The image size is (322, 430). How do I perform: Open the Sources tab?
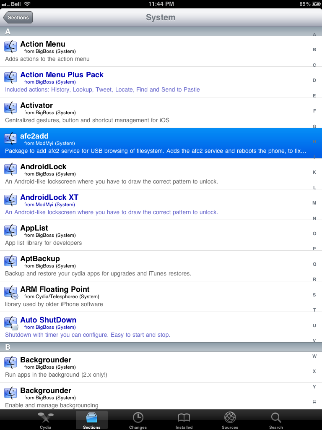tap(230, 420)
